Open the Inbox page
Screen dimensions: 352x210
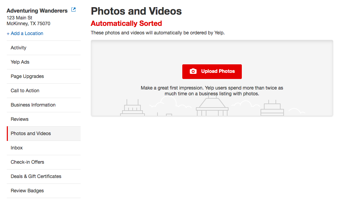(x=17, y=148)
